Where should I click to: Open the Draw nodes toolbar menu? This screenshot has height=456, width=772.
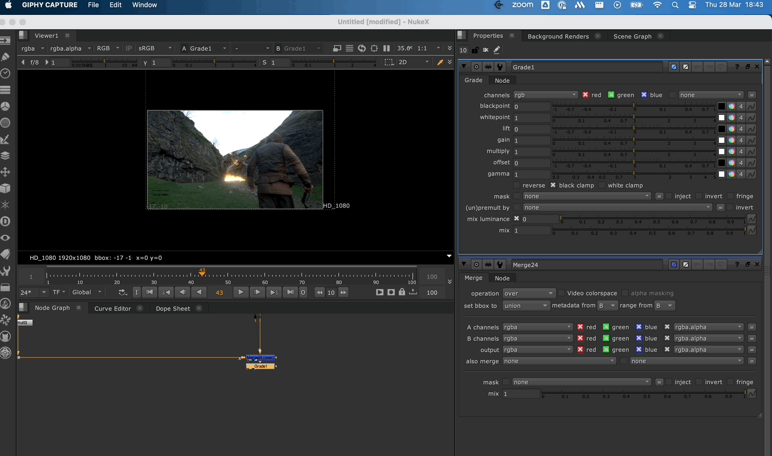coord(6,56)
